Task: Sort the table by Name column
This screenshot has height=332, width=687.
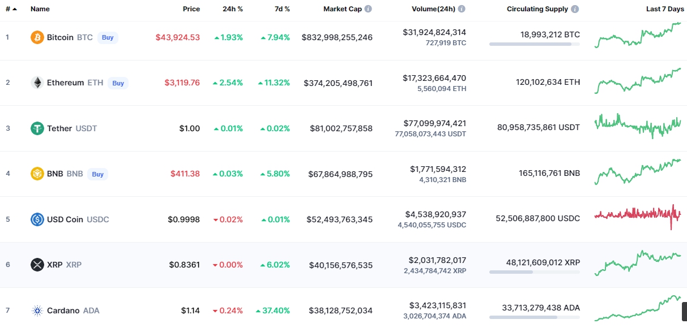Action: 40,9
